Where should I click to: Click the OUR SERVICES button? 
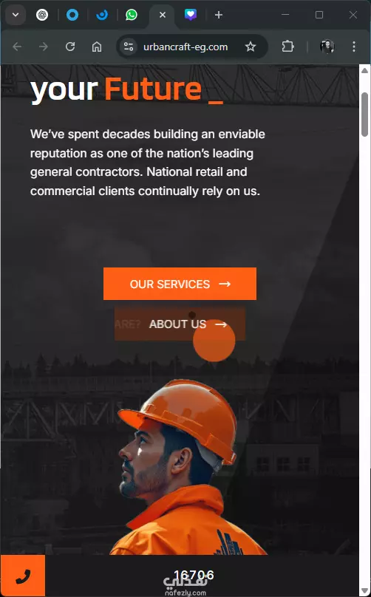tap(180, 284)
